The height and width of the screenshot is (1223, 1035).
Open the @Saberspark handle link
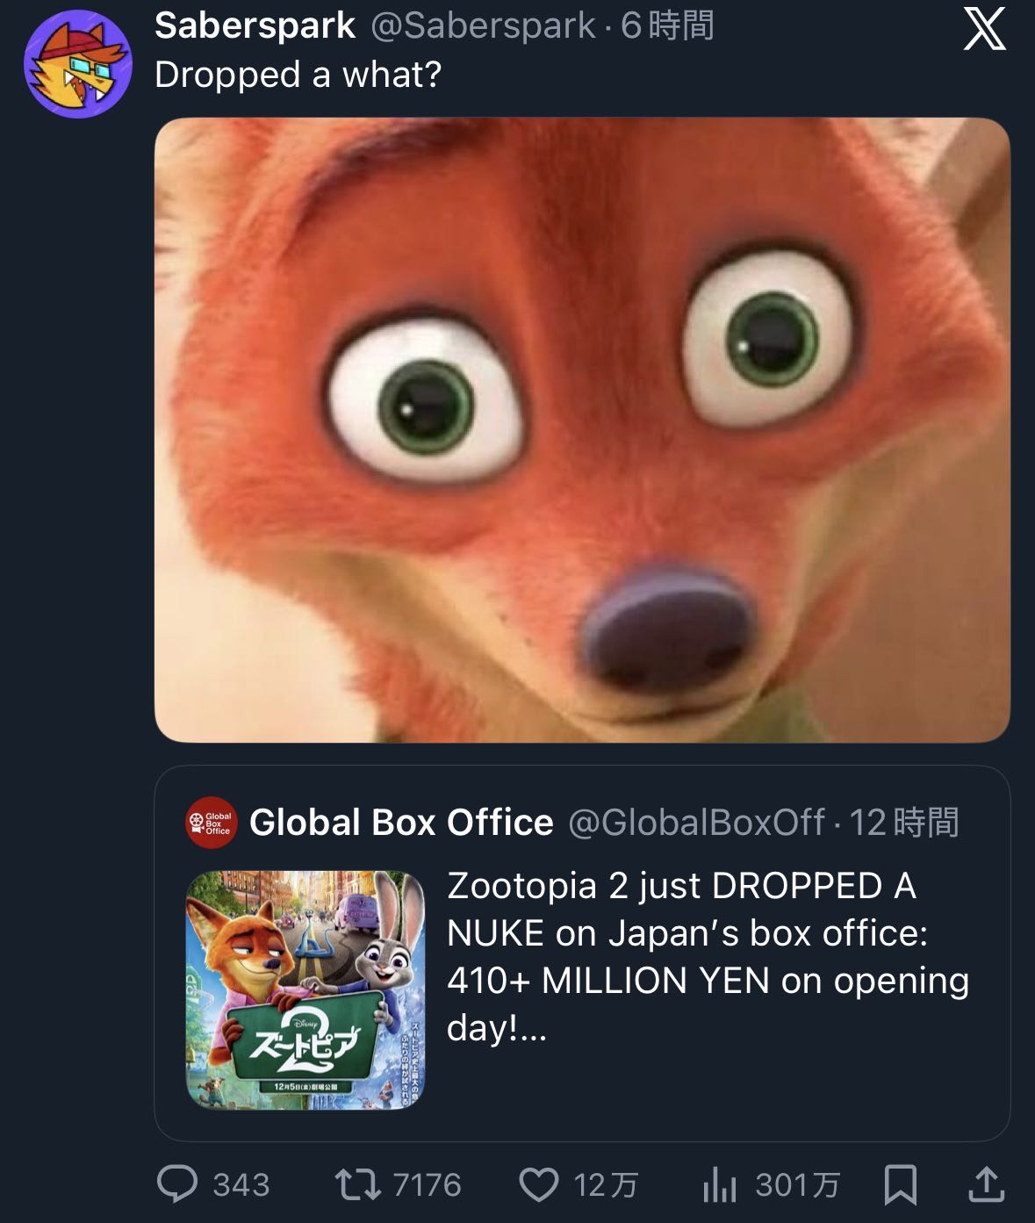[x=483, y=26]
